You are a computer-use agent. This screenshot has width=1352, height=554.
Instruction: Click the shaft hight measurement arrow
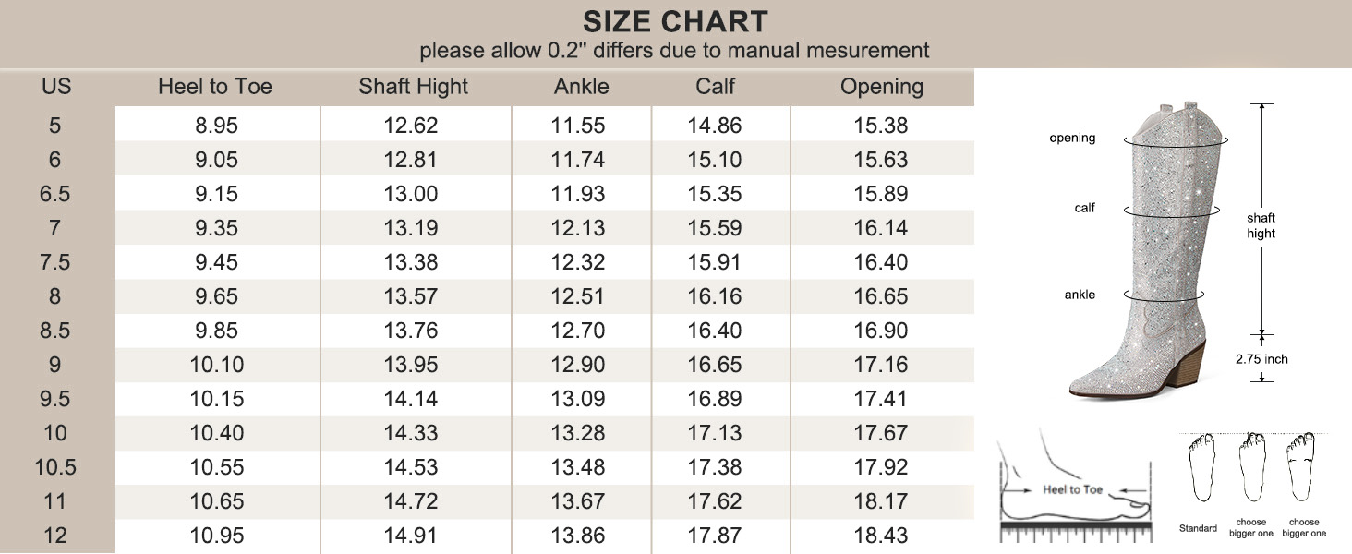tap(1262, 219)
